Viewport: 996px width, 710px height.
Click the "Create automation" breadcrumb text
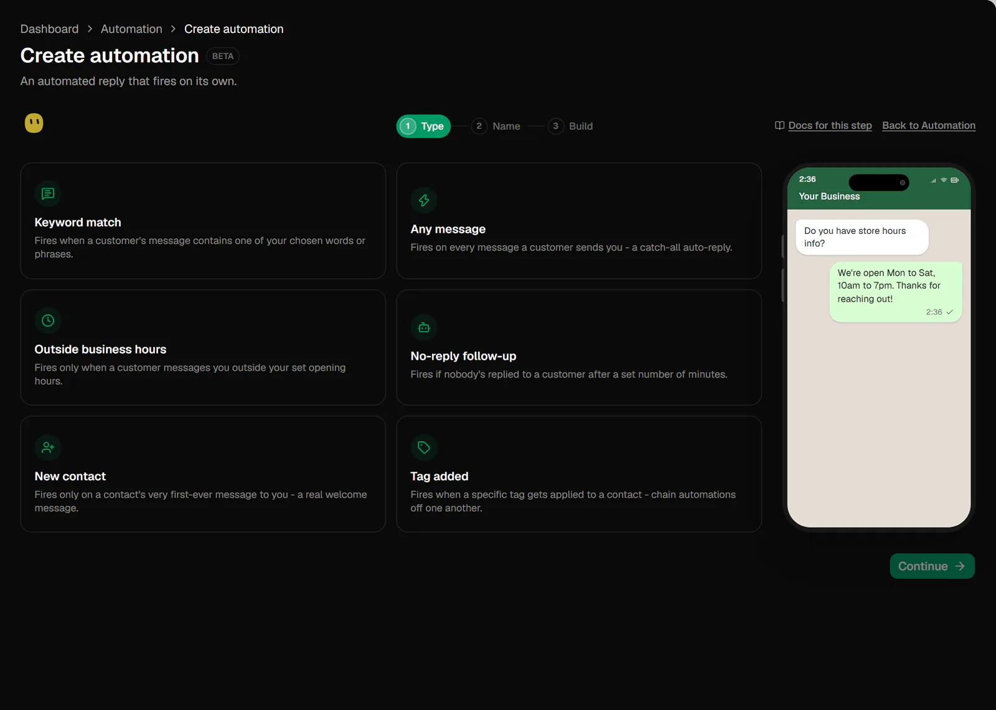(x=234, y=29)
